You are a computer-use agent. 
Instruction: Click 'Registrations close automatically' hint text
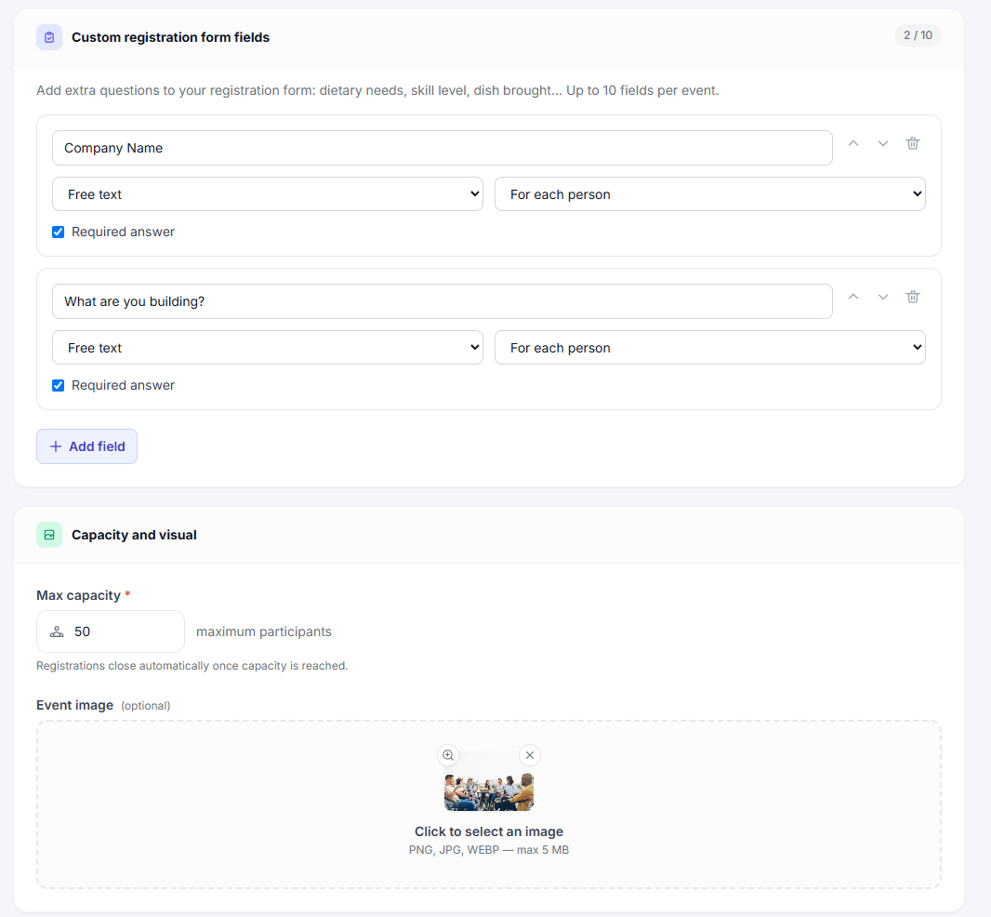point(192,666)
